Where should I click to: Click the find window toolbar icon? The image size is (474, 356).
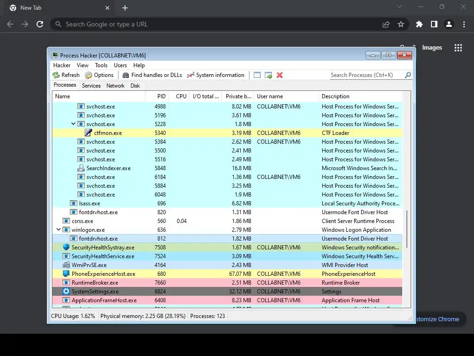click(x=257, y=75)
